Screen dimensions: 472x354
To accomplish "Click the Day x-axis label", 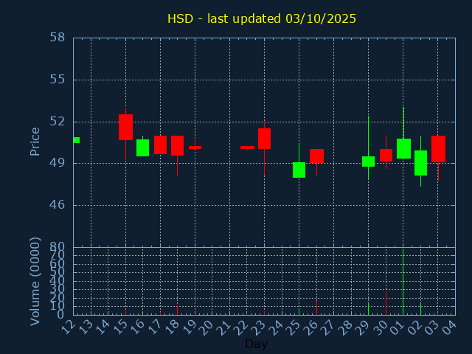I will click(256, 344).
